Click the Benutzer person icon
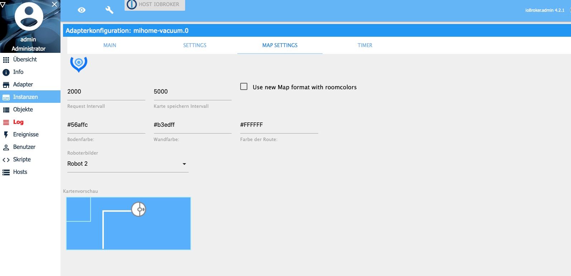The image size is (571, 276). pos(6,147)
